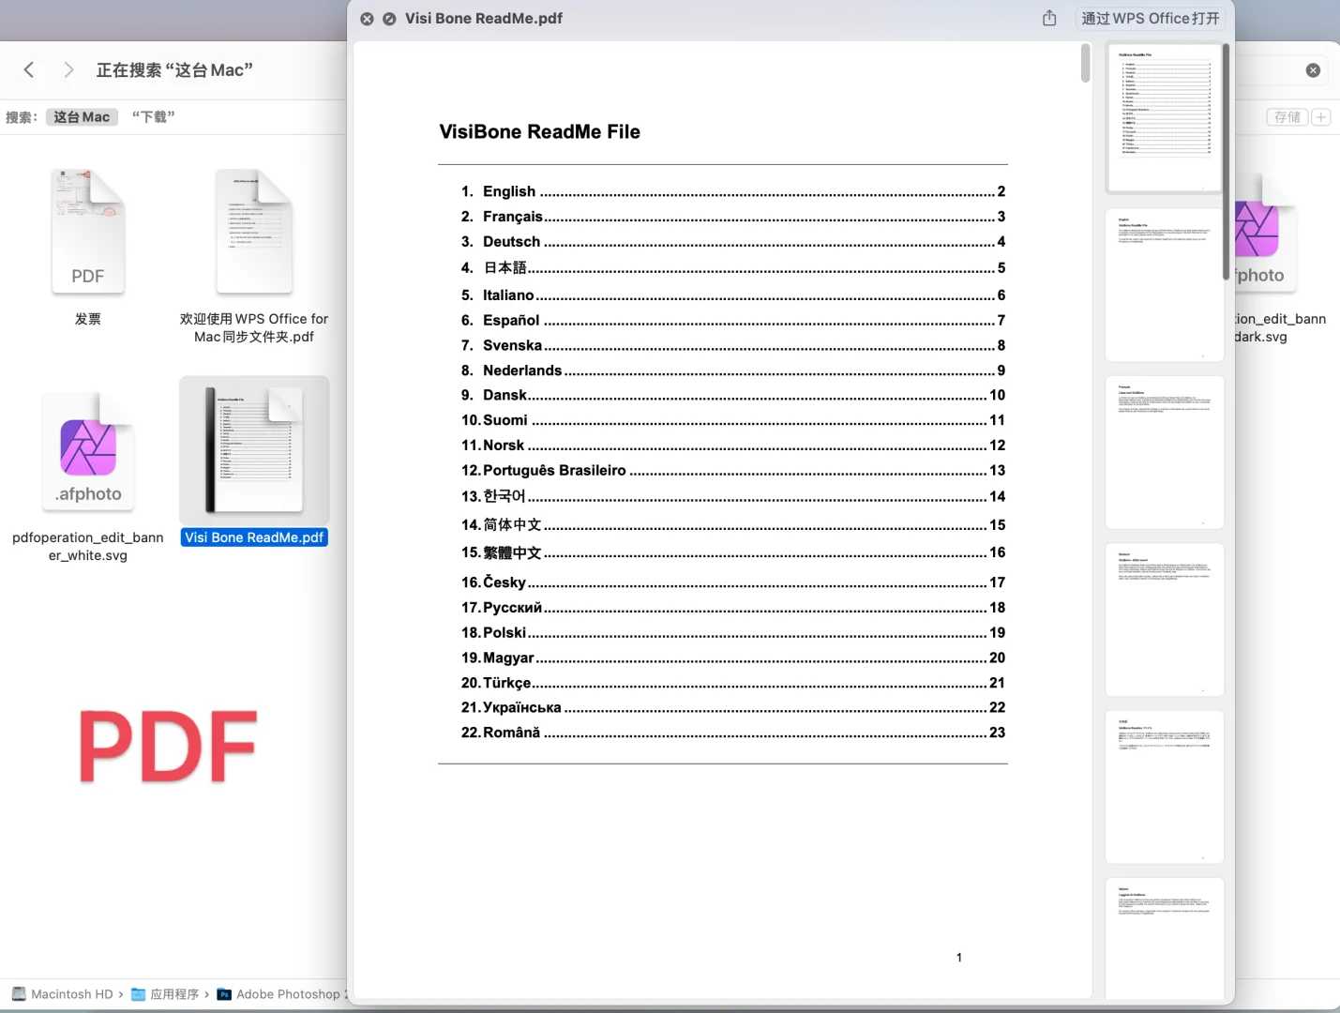
Task: Click the Français contents entry
Action: pyautogui.click(x=732, y=217)
